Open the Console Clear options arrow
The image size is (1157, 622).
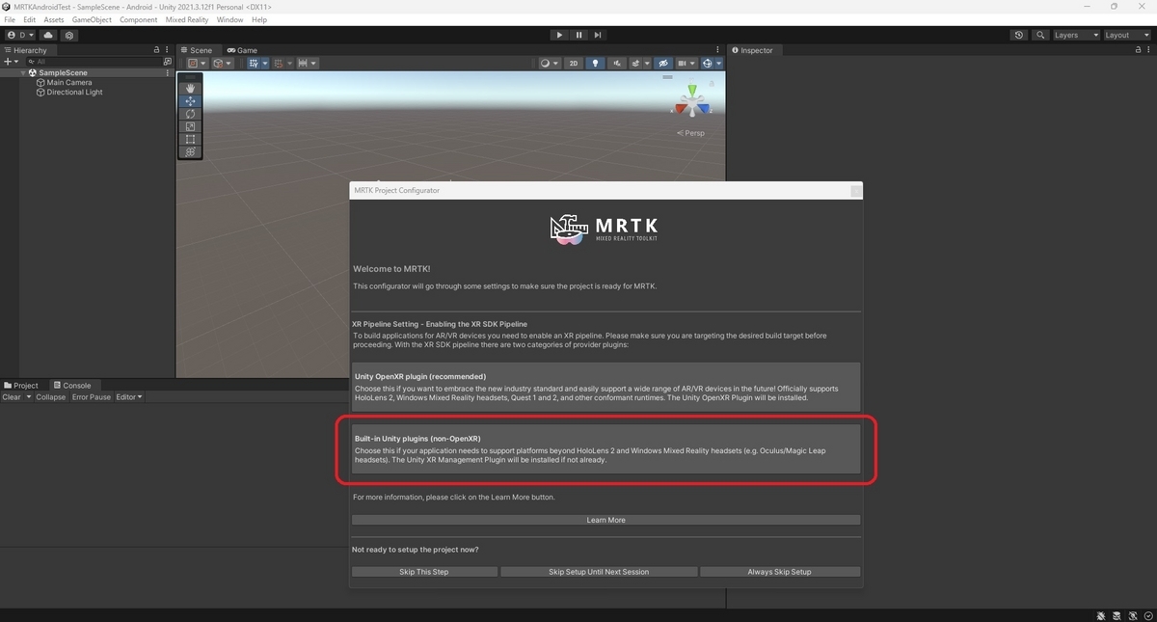(29, 396)
